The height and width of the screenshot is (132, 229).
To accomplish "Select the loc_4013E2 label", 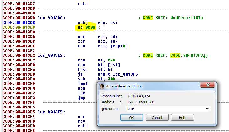I will (51, 55).
